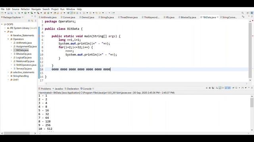Viewport: 254px width, 142px height.
Task: Click the Terminate icon in Console toolbar
Action: click(x=207, y=88)
